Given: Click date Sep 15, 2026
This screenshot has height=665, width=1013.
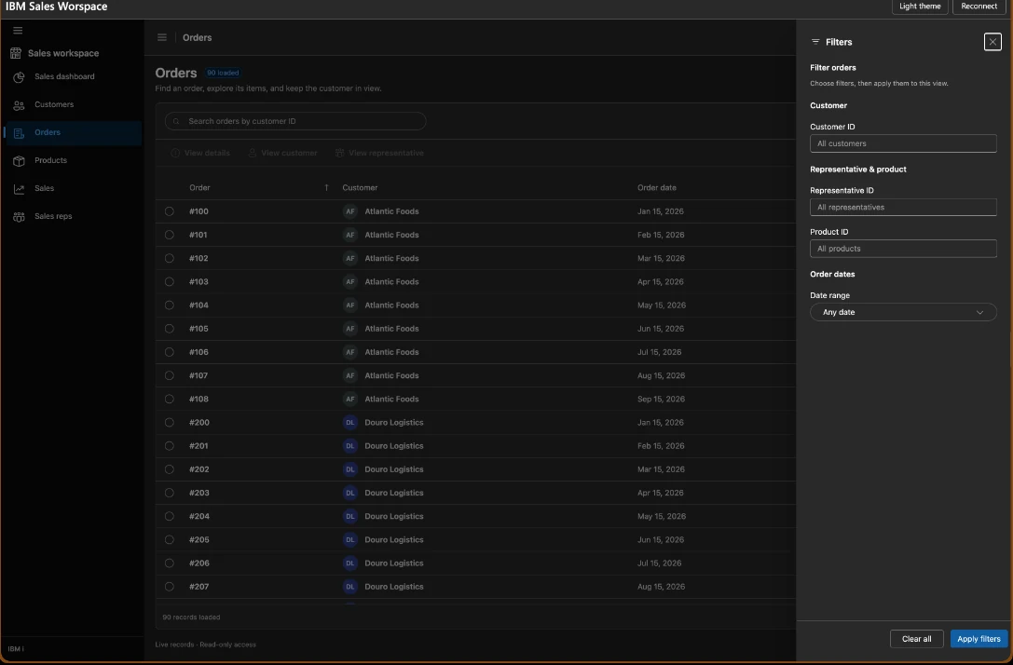Looking at the screenshot, I should point(661,399).
